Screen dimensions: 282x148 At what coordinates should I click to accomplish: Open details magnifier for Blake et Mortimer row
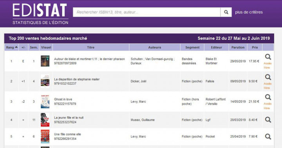pyautogui.click(x=268, y=57)
